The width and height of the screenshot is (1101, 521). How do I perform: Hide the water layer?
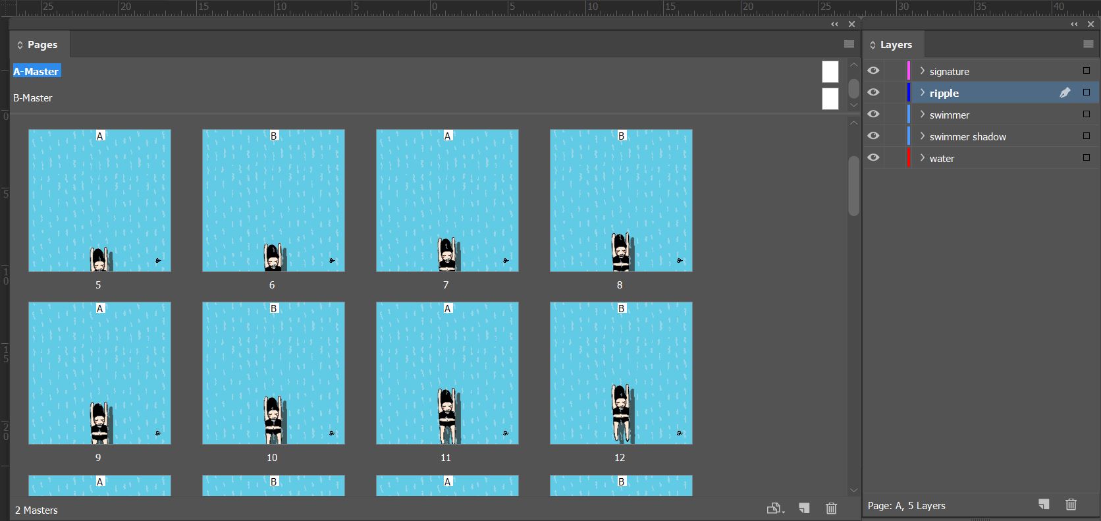pyautogui.click(x=873, y=157)
